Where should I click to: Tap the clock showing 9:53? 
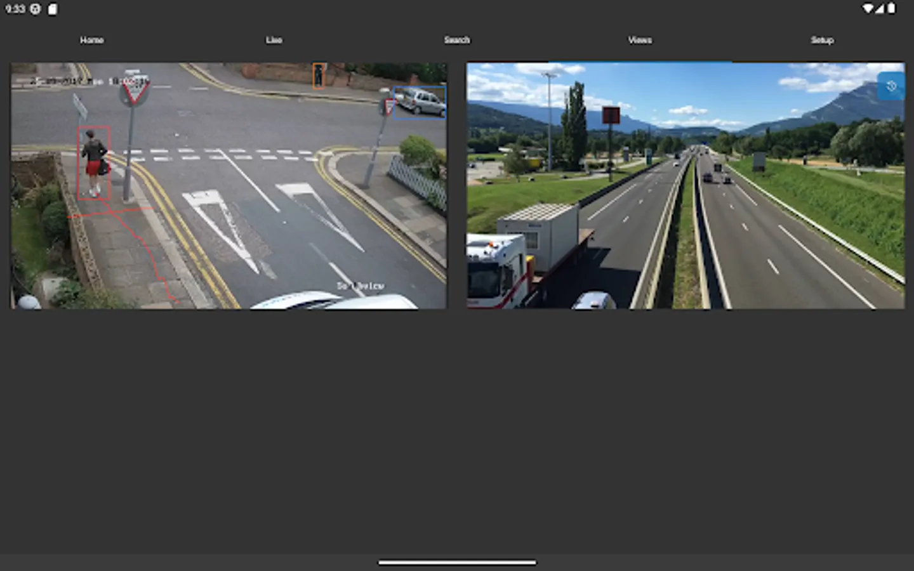[13, 10]
